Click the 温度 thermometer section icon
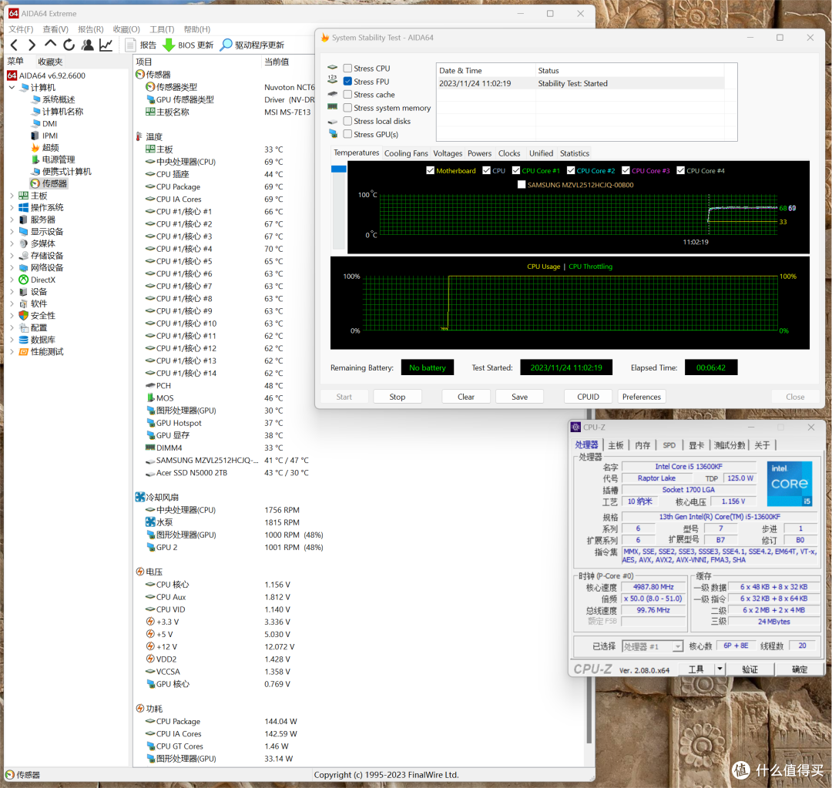Viewport: 832px width, 788px height. (139, 137)
